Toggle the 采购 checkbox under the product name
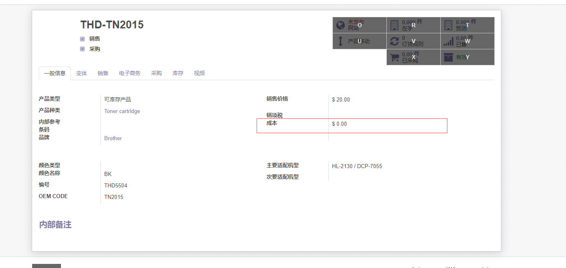Viewport: 566px width, 268px height. [82, 49]
